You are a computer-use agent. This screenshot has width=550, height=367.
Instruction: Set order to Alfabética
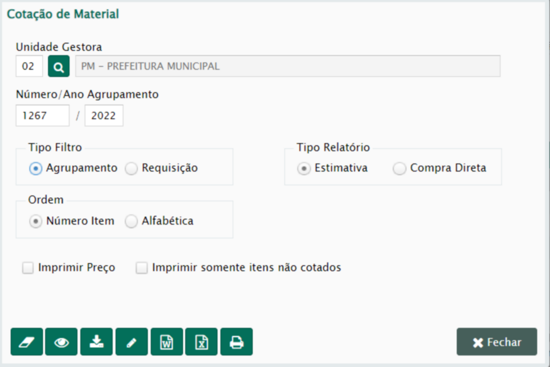pyautogui.click(x=131, y=221)
